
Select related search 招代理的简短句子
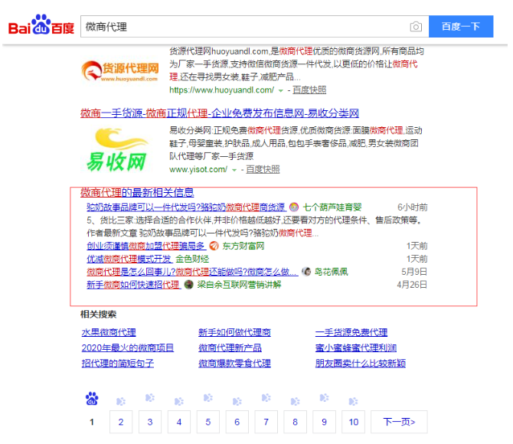coord(118,363)
